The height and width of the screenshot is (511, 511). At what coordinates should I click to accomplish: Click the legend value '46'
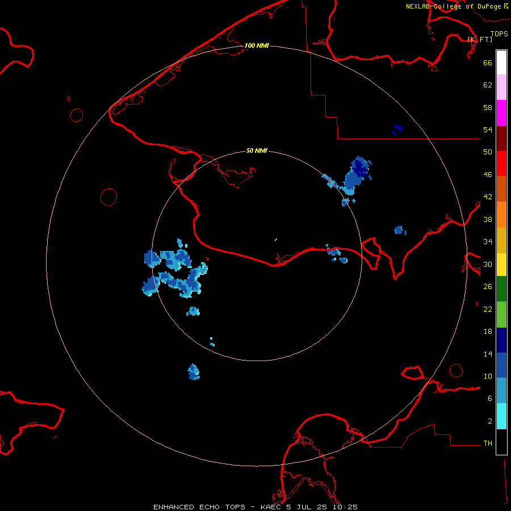(488, 175)
